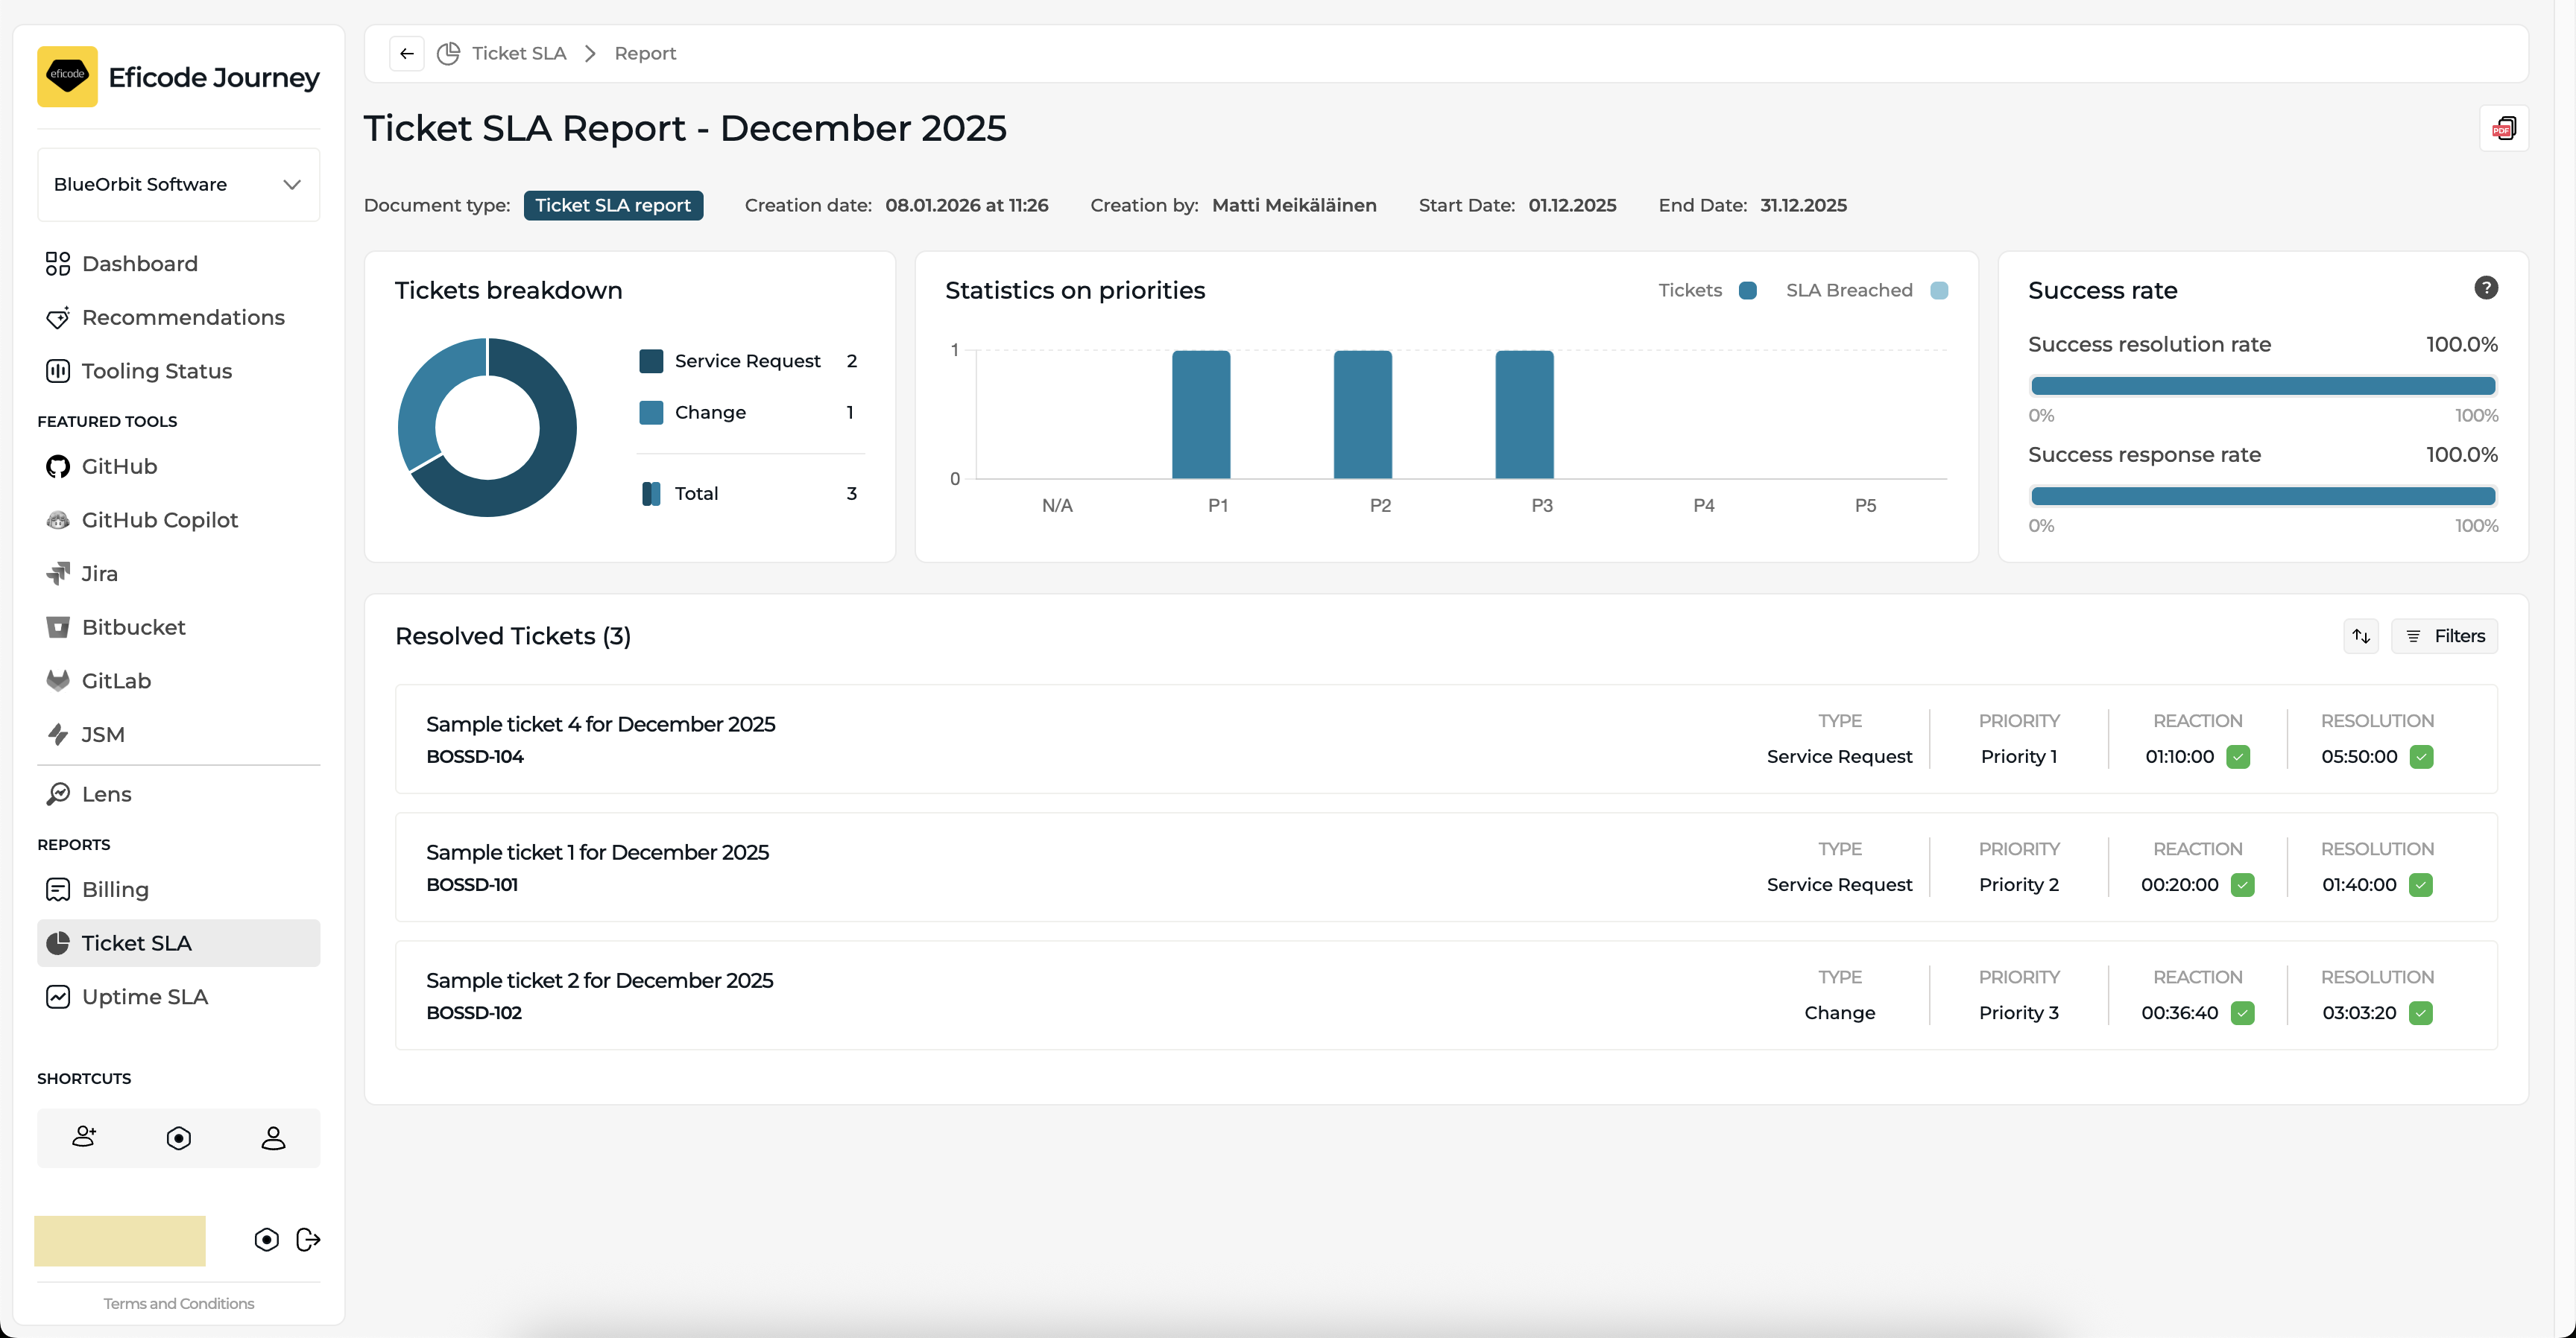The width and height of the screenshot is (2576, 1338).
Task: Expand Sample ticket 2 for December 2025
Action: pos(599,980)
